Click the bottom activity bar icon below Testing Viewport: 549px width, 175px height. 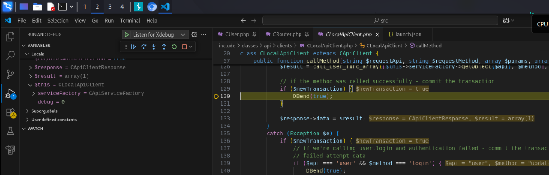point(10,150)
